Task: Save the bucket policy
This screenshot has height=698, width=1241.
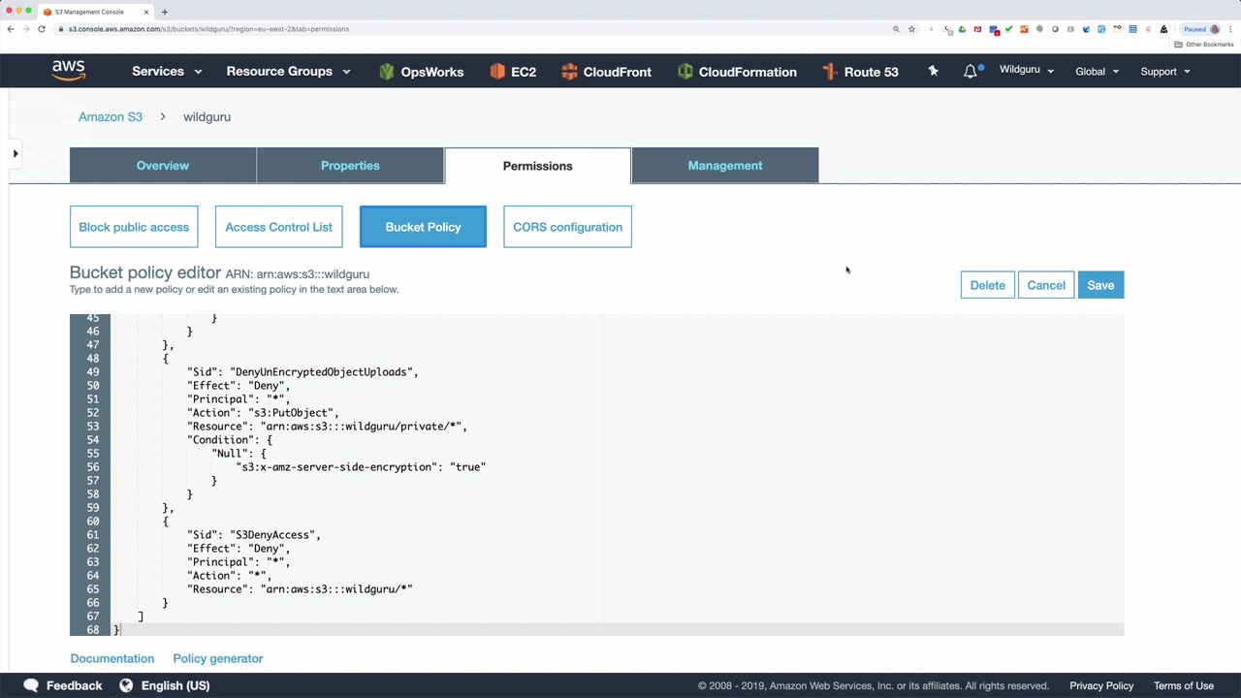Action: point(1100,285)
